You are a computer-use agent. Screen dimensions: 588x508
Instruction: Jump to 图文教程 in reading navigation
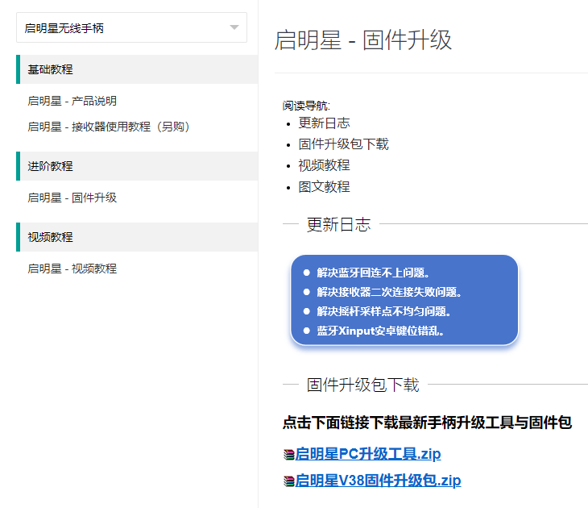tap(324, 186)
